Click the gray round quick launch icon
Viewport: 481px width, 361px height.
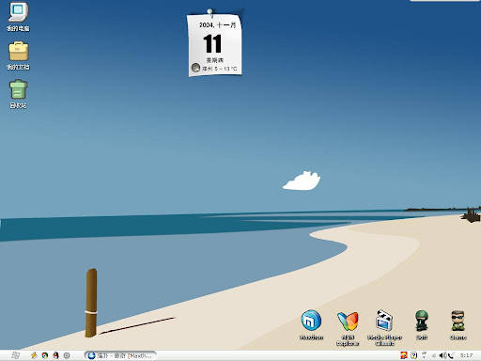coord(67,355)
